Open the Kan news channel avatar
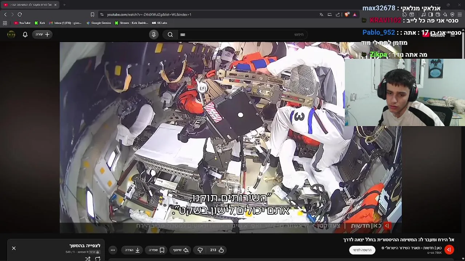 click(449, 250)
